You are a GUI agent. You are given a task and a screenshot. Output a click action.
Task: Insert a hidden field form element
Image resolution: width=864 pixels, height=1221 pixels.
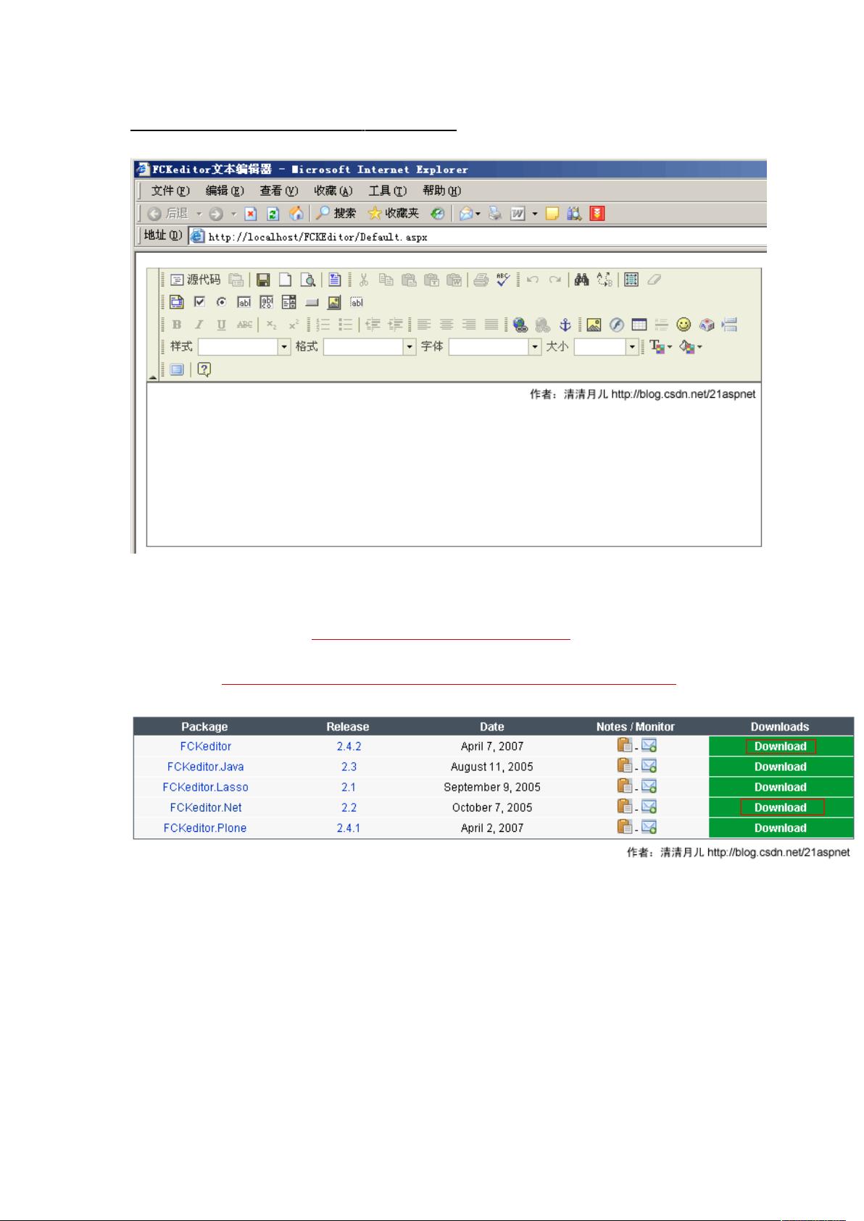[x=357, y=302]
